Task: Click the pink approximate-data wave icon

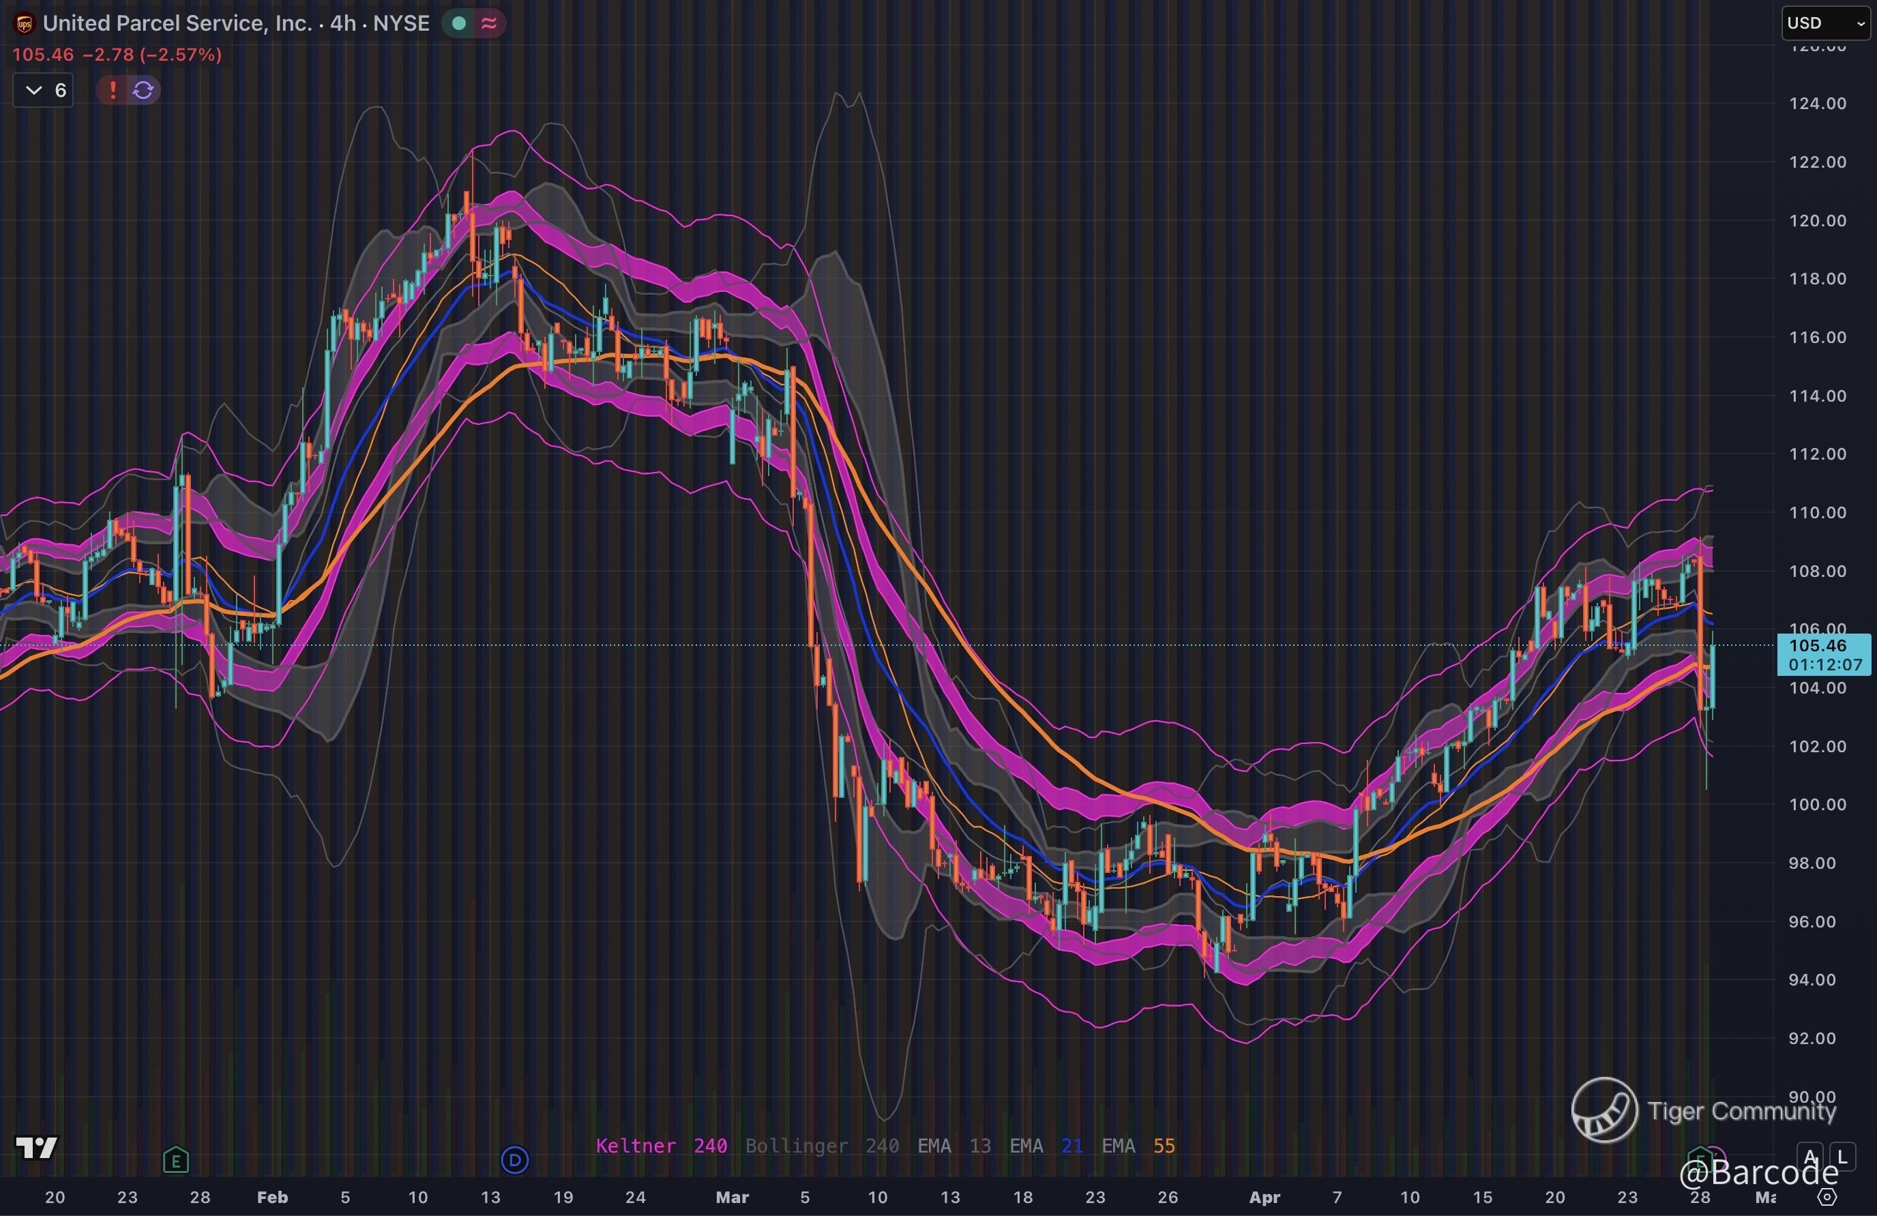Action: 489,24
